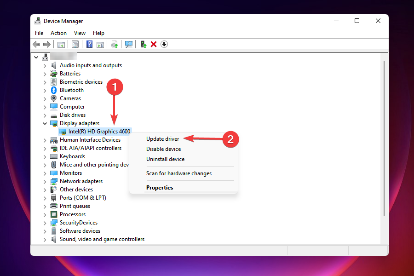
Task: Expand the Sound, video and game controllers chevron
Action: tap(45, 240)
